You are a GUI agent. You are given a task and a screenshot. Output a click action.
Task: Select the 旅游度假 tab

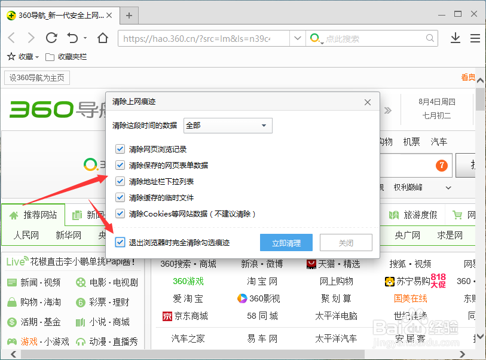point(413,215)
